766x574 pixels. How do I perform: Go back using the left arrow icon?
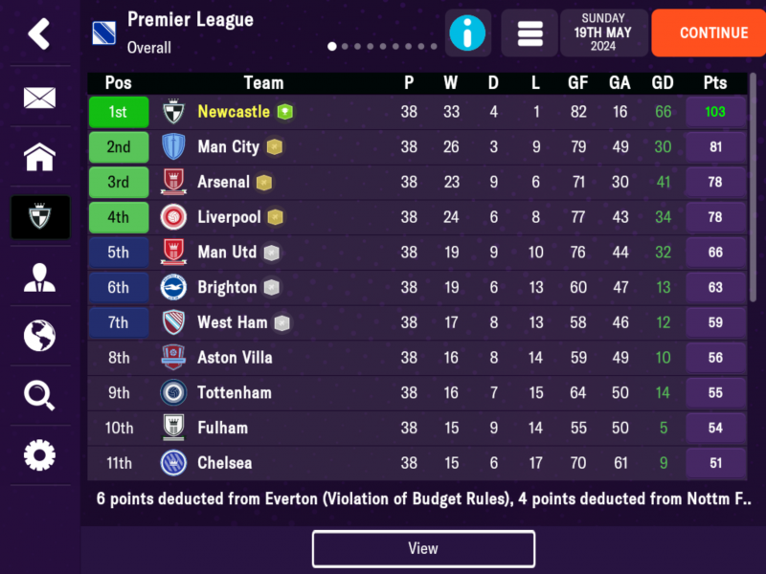[x=39, y=33]
